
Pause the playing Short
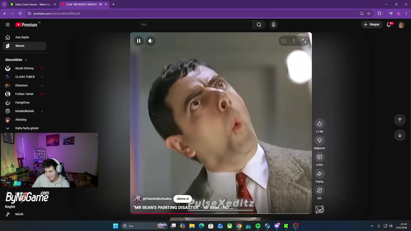139,41
